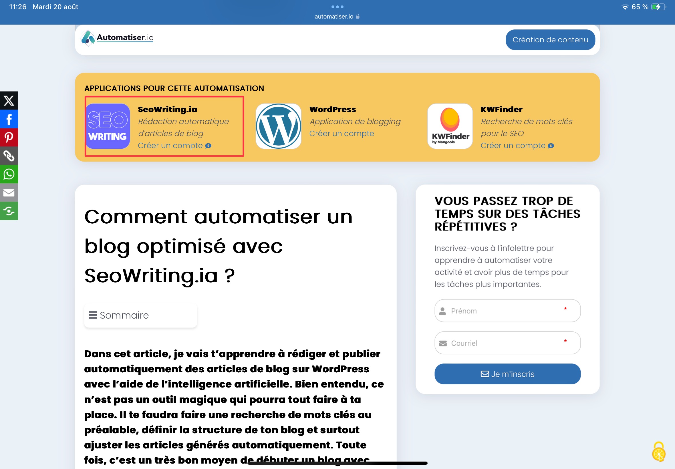
Task: Share by email from sidebar
Action: tap(9, 192)
